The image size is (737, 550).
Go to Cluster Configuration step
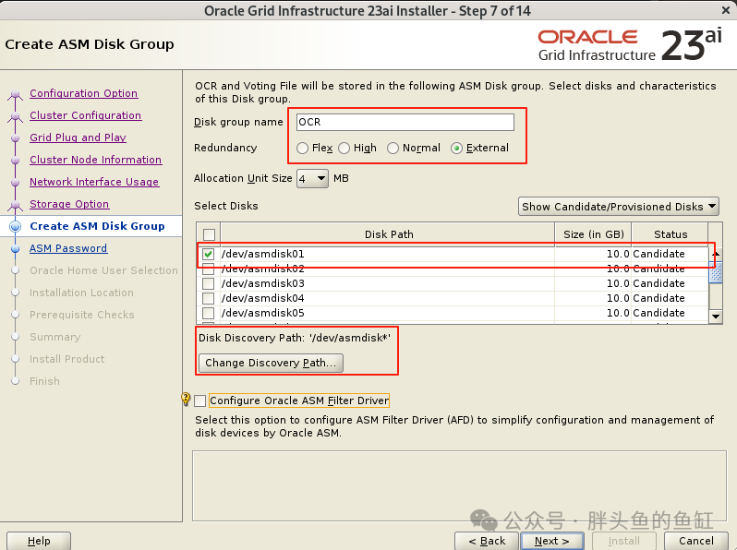pyautogui.click(x=86, y=115)
